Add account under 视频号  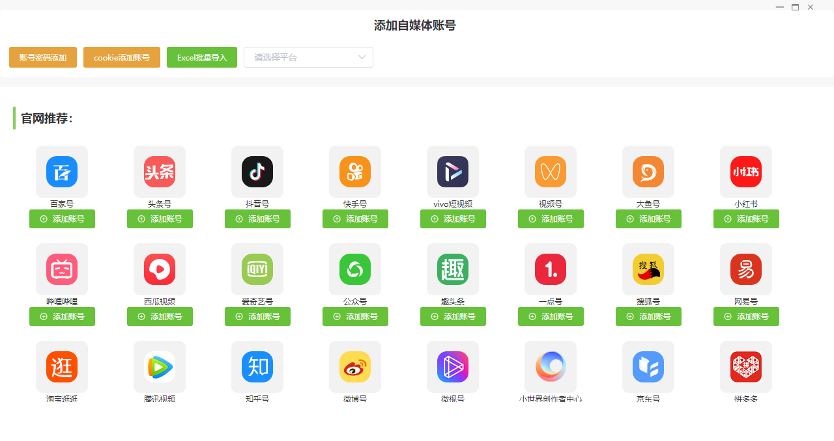[551, 219]
